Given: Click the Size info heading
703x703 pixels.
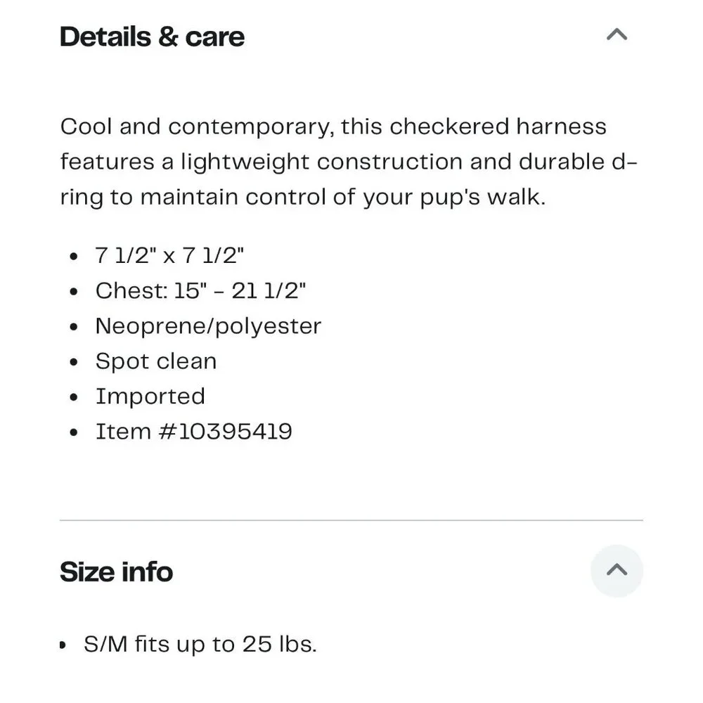Looking at the screenshot, I should pyautogui.click(x=116, y=572).
